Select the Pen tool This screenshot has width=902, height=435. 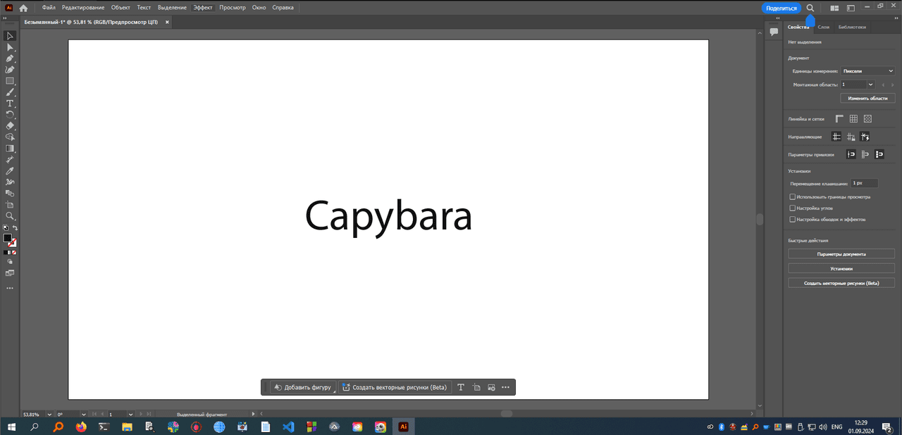coord(10,58)
